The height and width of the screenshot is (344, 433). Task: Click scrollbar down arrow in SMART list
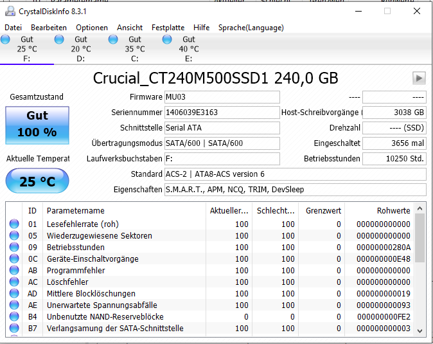click(420, 330)
